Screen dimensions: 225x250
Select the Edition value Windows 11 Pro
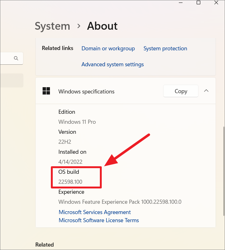point(77,122)
